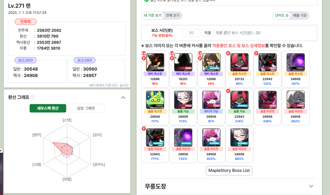
Task: Switch view to 전체 보기
Action: [172, 15]
